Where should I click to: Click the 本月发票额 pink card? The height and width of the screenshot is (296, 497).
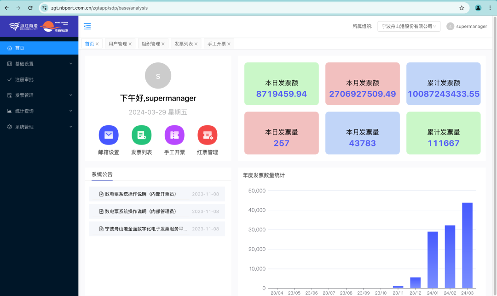[363, 84]
